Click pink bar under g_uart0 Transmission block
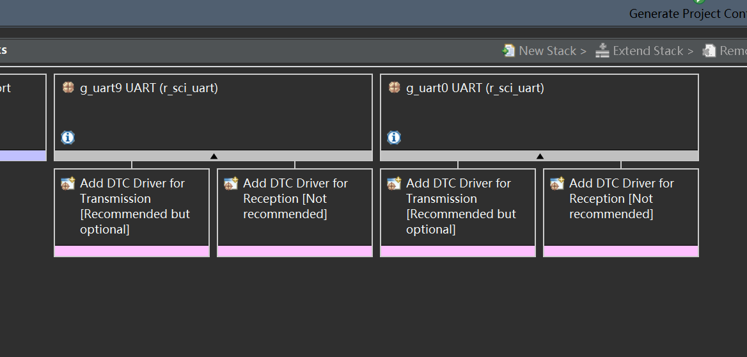 tap(458, 251)
